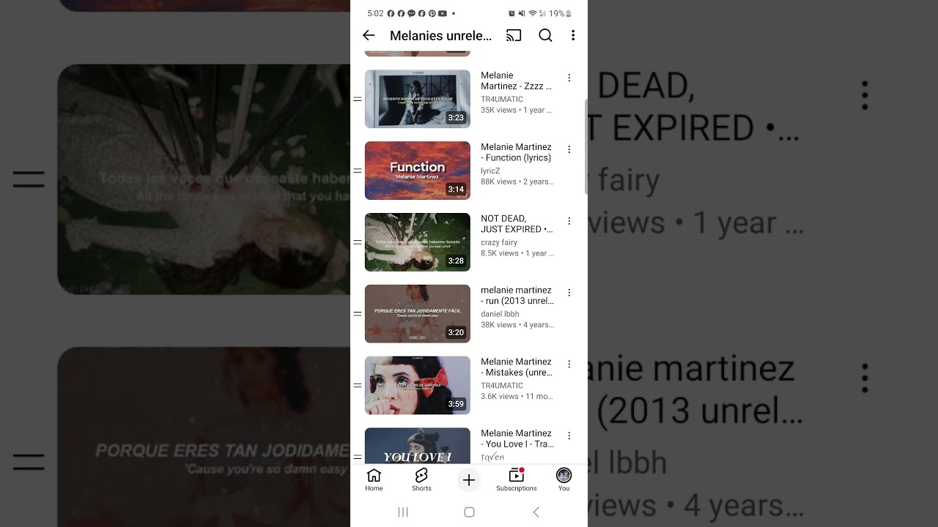The image size is (938, 527).
Task: Open search with the magnifier icon
Action: pyautogui.click(x=545, y=35)
